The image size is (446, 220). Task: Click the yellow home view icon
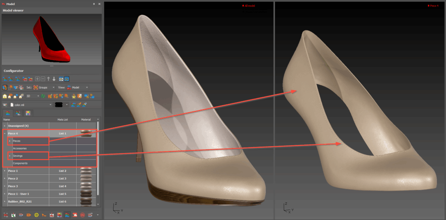5,96
